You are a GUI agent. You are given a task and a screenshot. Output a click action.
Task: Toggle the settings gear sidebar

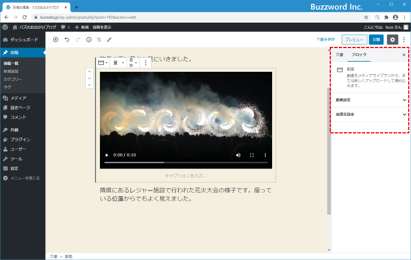point(392,40)
